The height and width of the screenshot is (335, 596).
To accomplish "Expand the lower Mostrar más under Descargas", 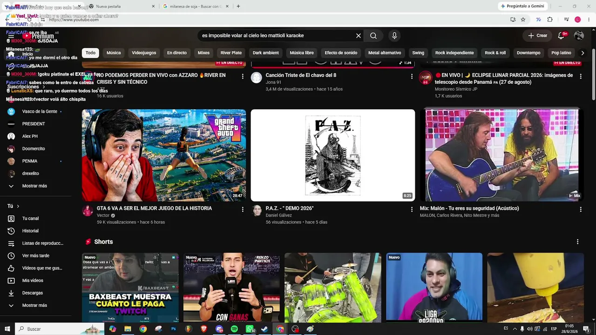I will click(x=34, y=305).
